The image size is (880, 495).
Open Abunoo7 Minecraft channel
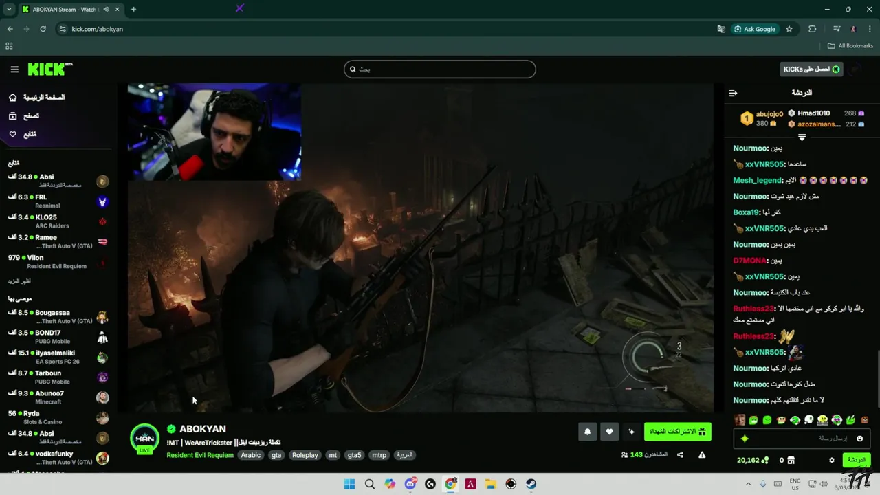58,397
